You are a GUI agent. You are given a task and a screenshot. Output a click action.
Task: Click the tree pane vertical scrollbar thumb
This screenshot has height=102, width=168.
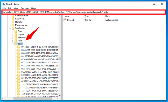[x=60, y=59]
